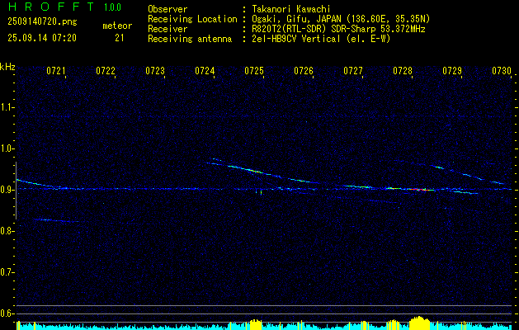The width and height of the screenshot is (519, 330).
Task: Click the 0724 time axis marker
Action: 205,71
